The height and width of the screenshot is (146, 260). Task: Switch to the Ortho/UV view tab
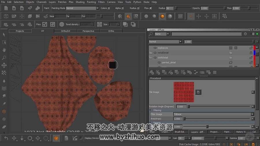click(66, 31)
